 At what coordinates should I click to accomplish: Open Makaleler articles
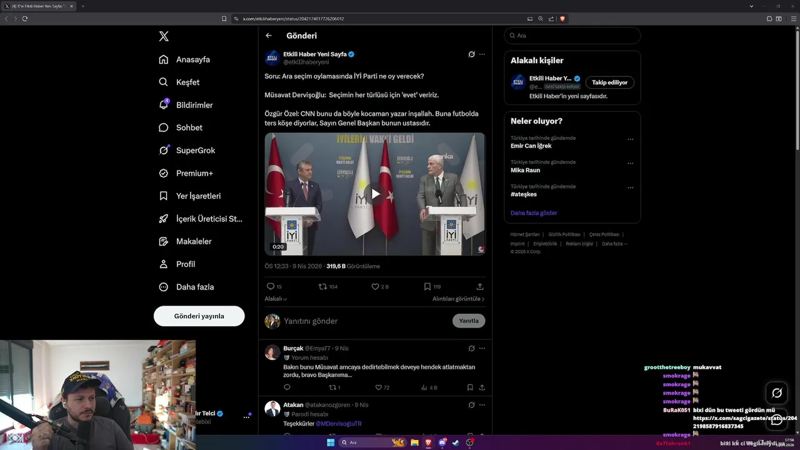185,241
